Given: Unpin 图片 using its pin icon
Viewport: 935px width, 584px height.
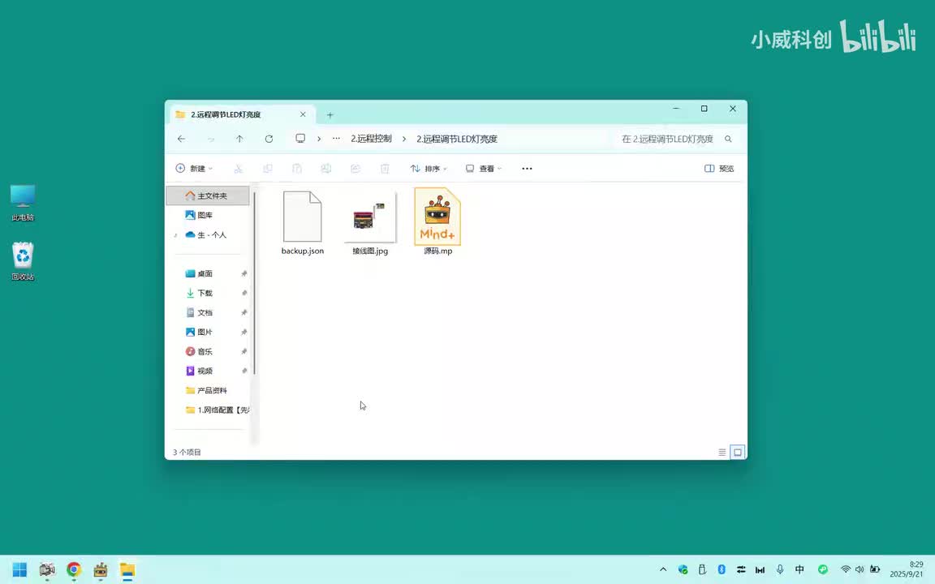Looking at the screenshot, I should pyautogui.click(x=243, y=332).
